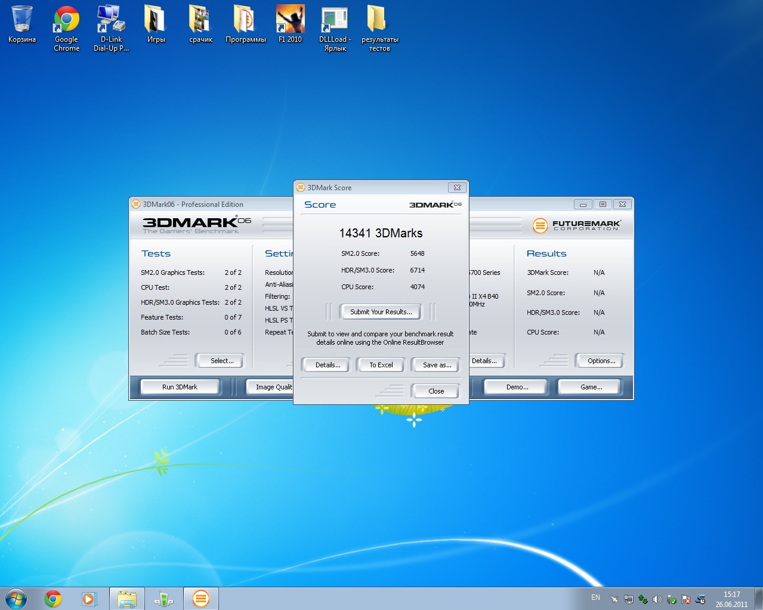
Task: Click the 3DMark06 main window title icon
Action: pos(136,204)
